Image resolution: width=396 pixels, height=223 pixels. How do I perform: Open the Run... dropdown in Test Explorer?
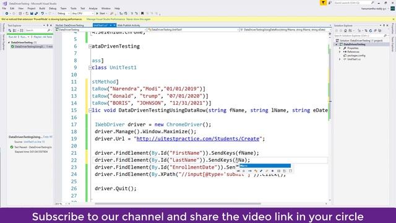tap(25, 37)
